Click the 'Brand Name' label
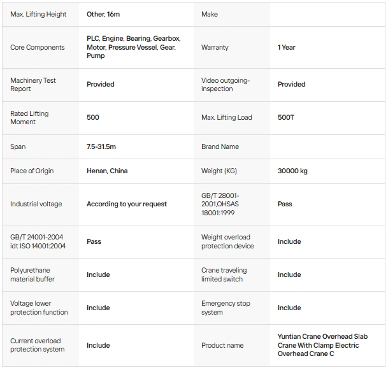 [x=220, y=146]
